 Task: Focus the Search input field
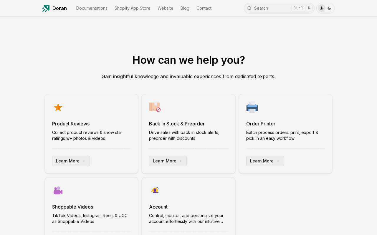coord(271,8)
